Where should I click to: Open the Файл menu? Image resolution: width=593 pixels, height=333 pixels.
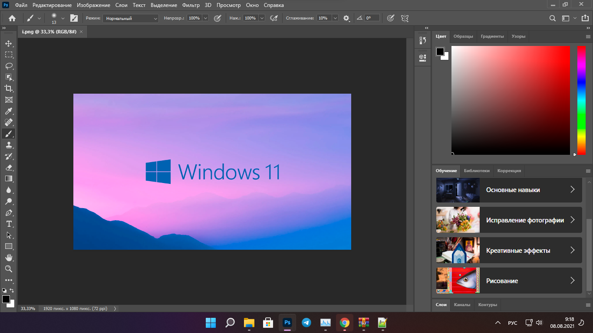click(21, 5)
